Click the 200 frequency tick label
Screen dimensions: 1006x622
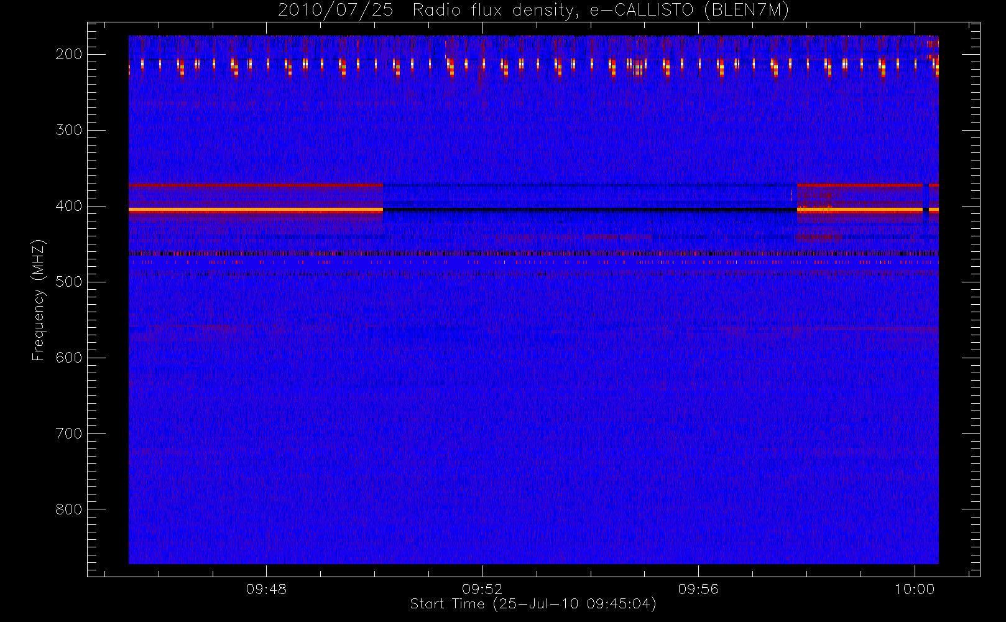[x=69, y=54]
